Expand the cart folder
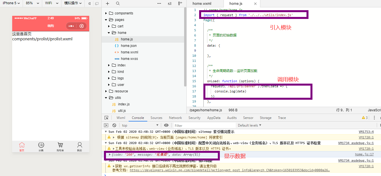The height and width of the screenshot is (176, 381). [109, 26]
